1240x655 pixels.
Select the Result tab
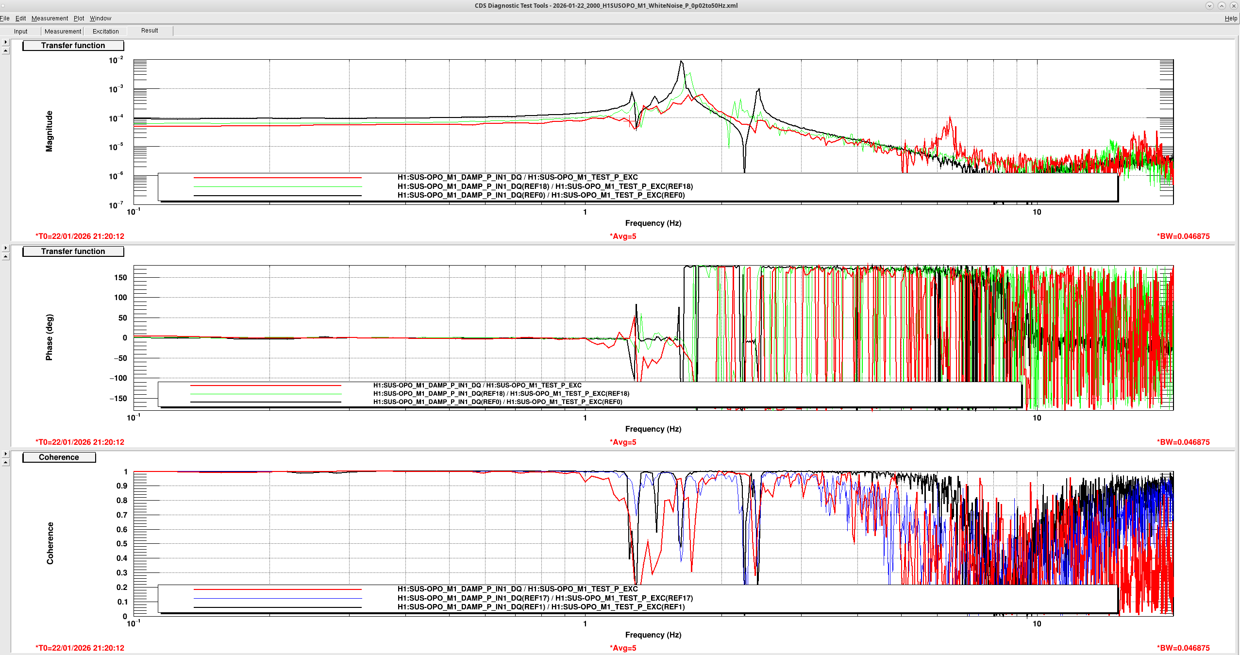pos(150,31)
